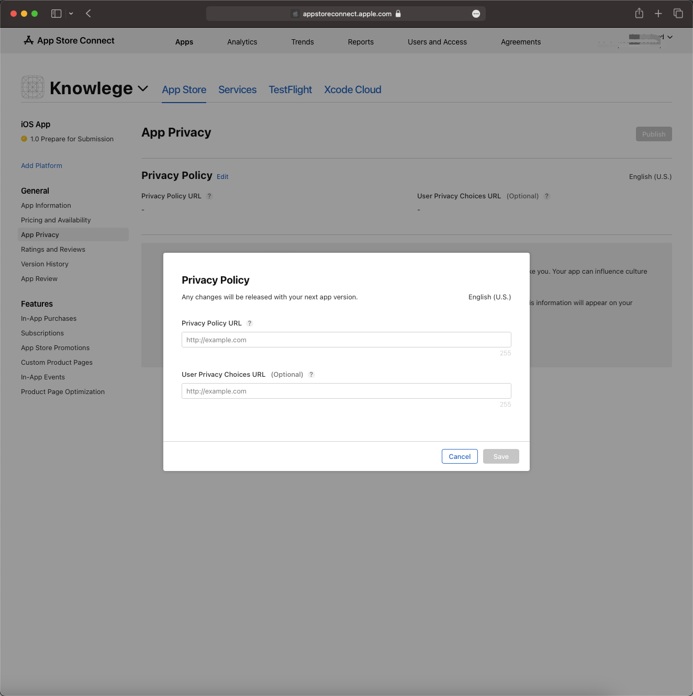
Task: Click the Publish button
Action: tap(654, 134)
